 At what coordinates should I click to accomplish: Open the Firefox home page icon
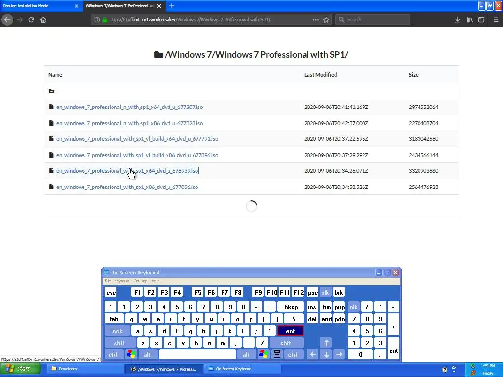[43, 20]
